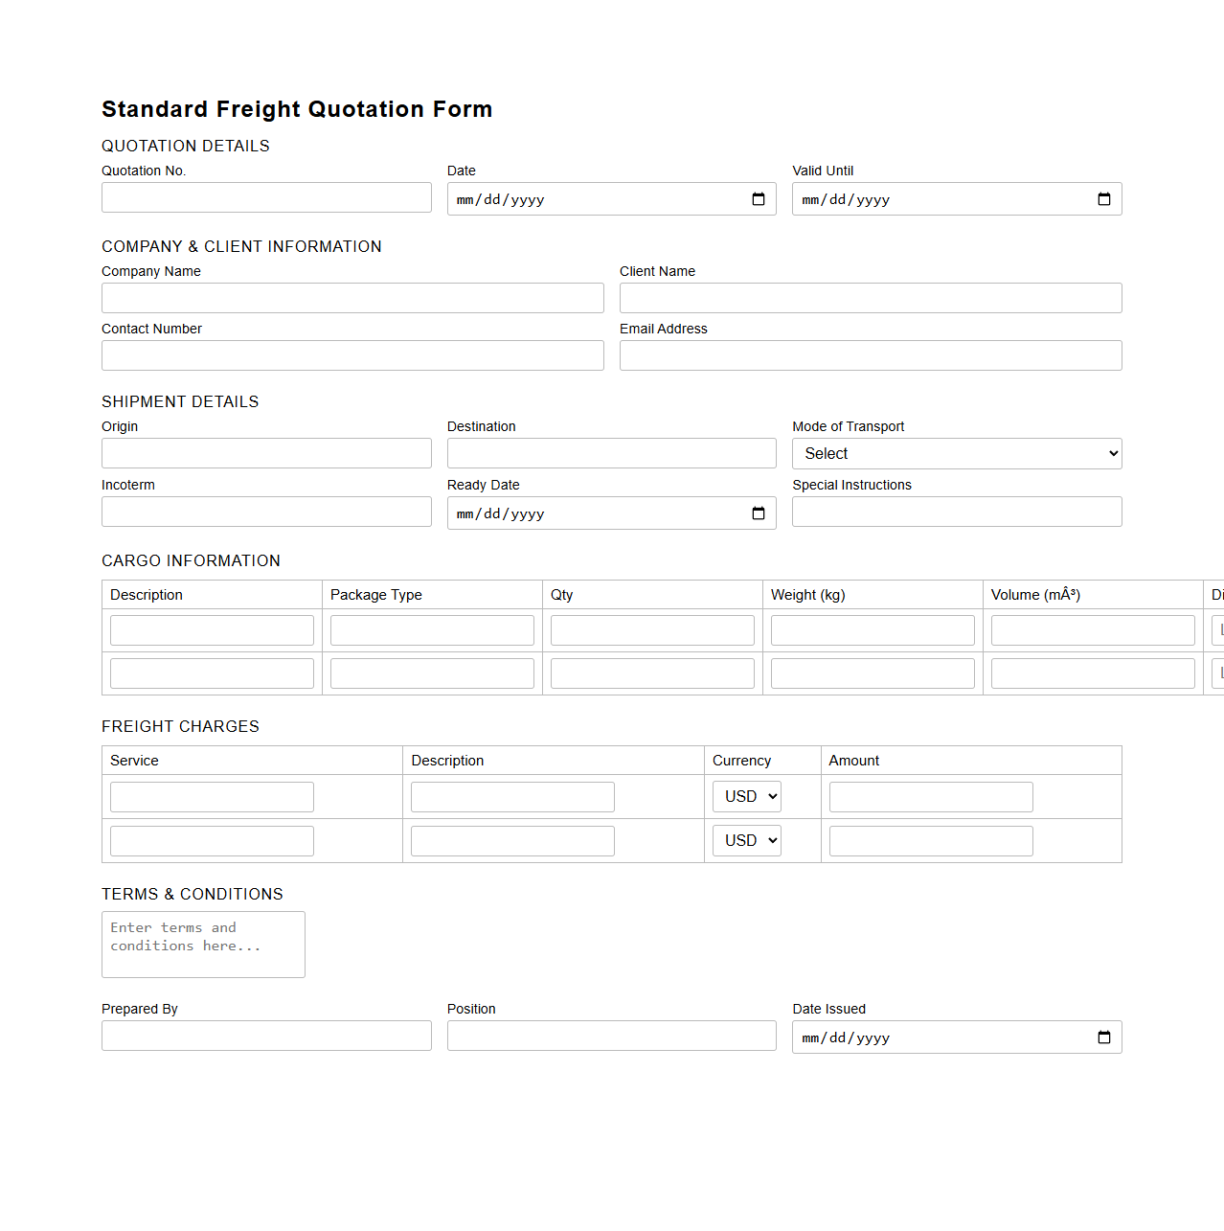The width and height of the screenshot is (1224, 1231).
Task: Select the Client Name field
Action: (870, 298)
